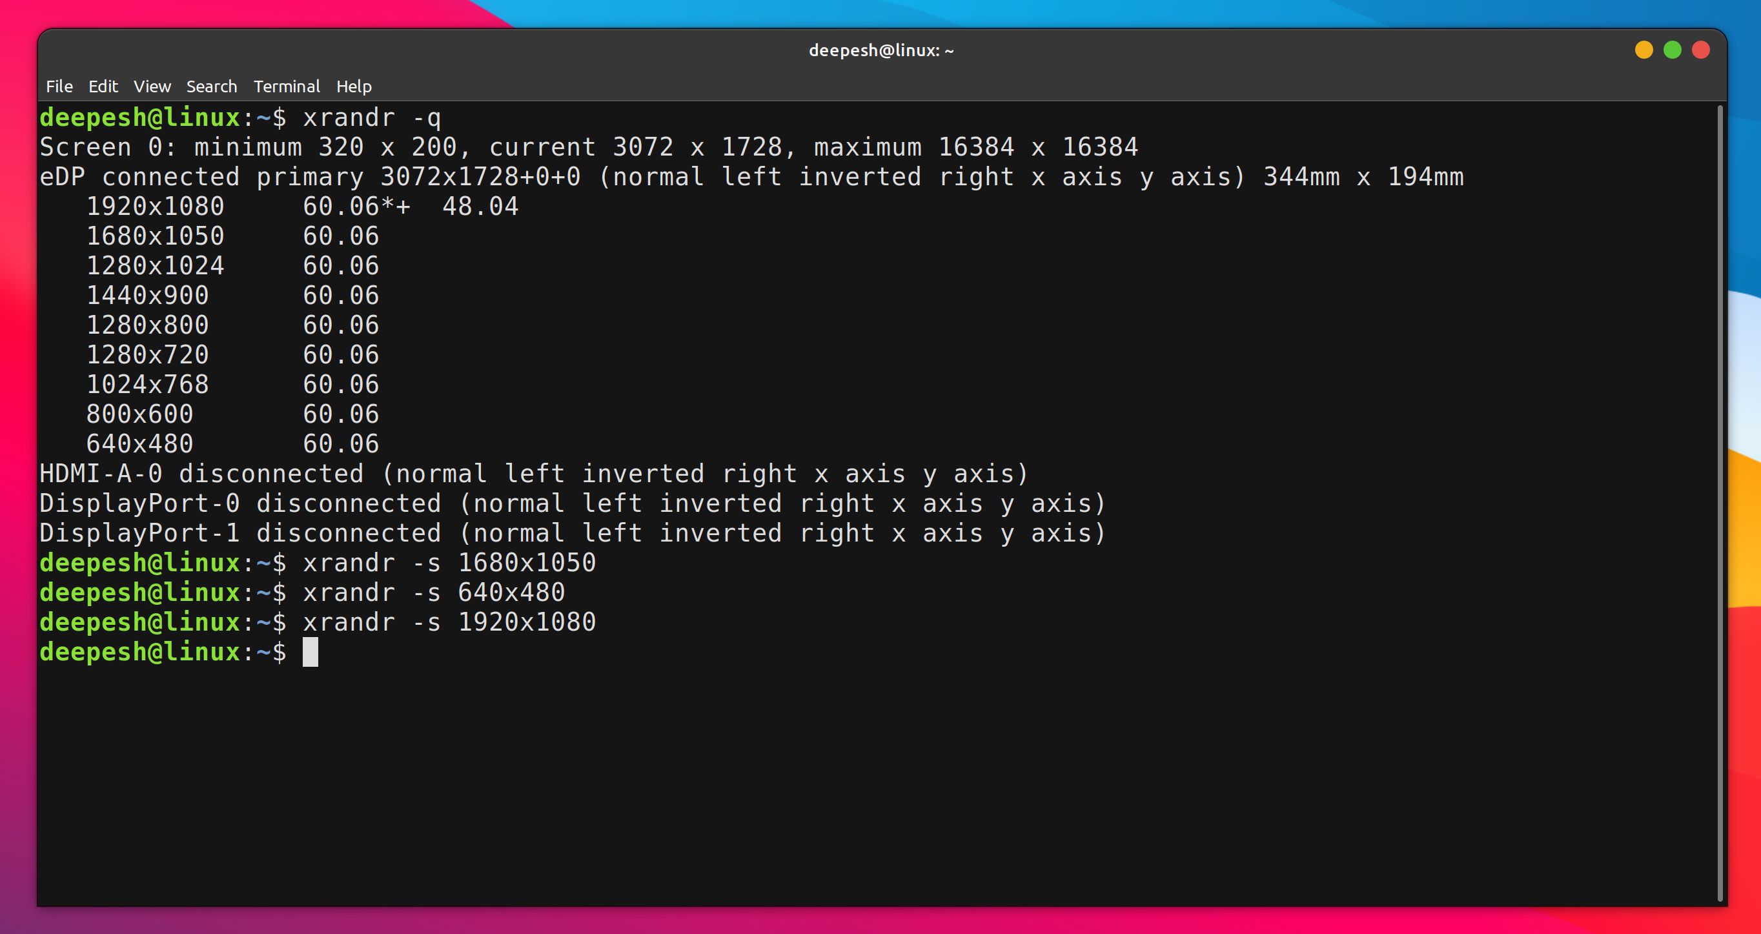Open the Terminal menu
Image resolution: width=1761 pixels, height=934 pixels.
(287, 87)
